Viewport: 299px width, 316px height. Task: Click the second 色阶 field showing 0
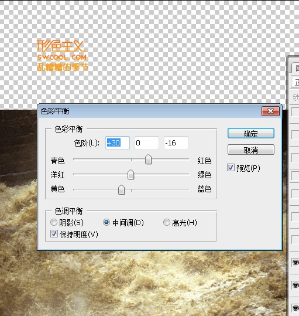(x=147, y=143)
